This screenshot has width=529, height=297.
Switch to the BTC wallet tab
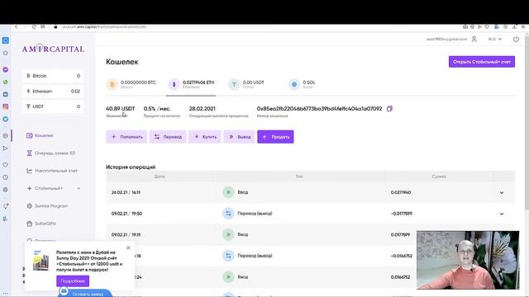point(131,84)
